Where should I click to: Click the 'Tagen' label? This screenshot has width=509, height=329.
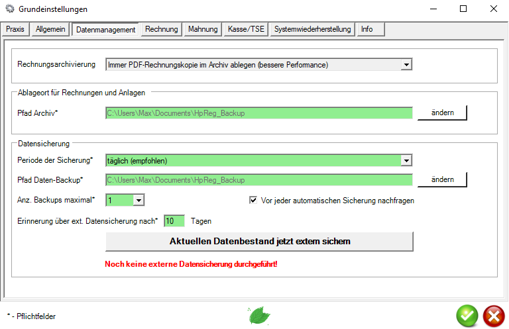[x=201, y=221]
